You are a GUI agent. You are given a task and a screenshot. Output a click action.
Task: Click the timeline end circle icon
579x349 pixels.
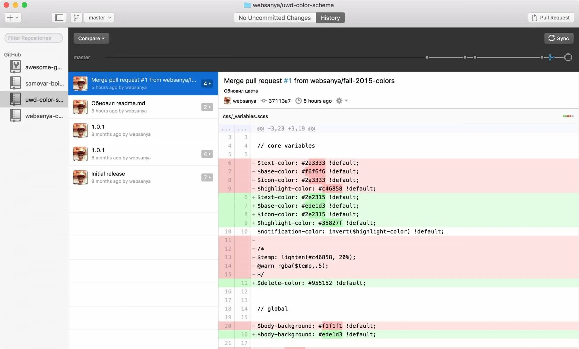[568, 57]
